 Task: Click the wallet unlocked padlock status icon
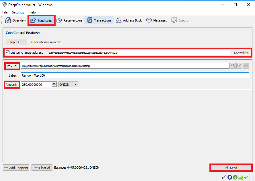pyautogui.click(x=224, y=177)
